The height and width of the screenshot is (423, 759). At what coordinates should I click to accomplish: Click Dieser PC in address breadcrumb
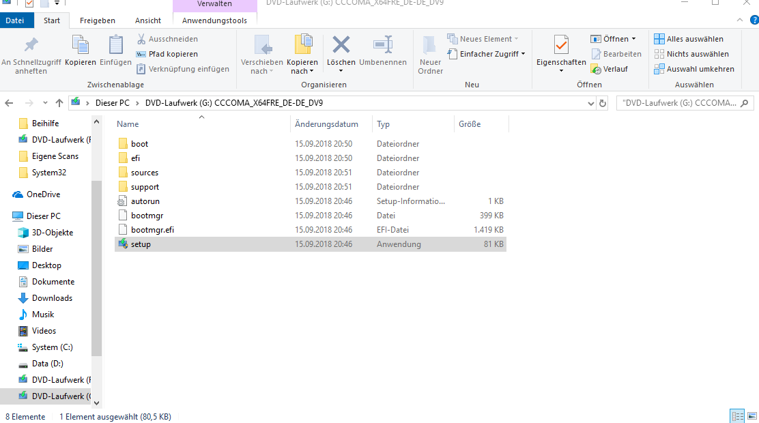tap(113, 102)
